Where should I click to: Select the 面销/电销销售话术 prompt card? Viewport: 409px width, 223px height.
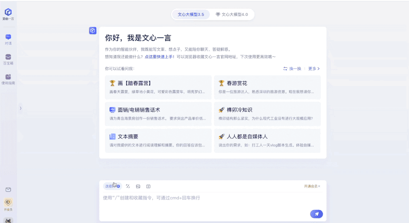(x=158, y=114)
